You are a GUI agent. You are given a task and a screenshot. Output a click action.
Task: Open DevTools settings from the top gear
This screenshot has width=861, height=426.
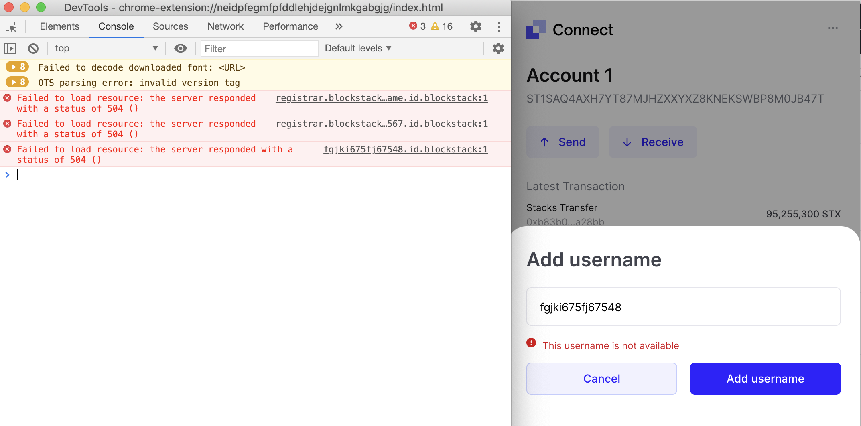(x=476, y=26)
